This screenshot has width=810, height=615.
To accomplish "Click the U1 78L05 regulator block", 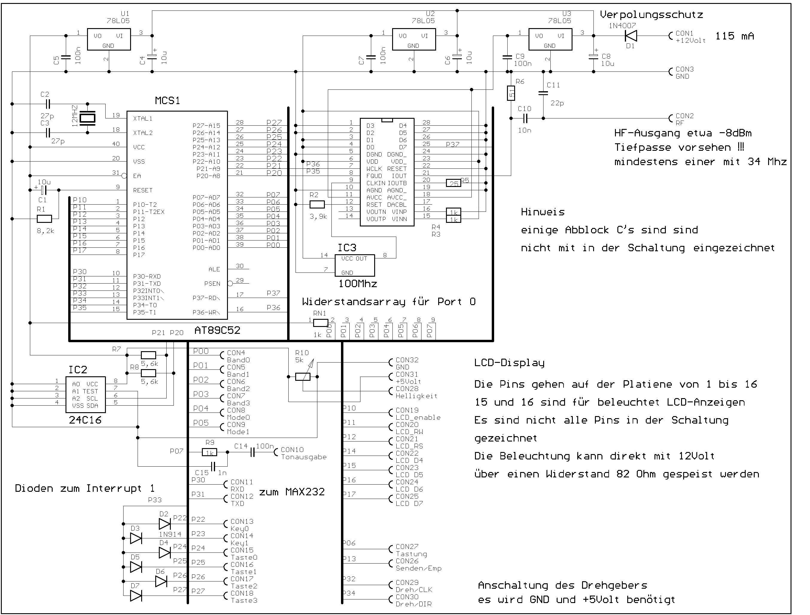I will 109,39.
